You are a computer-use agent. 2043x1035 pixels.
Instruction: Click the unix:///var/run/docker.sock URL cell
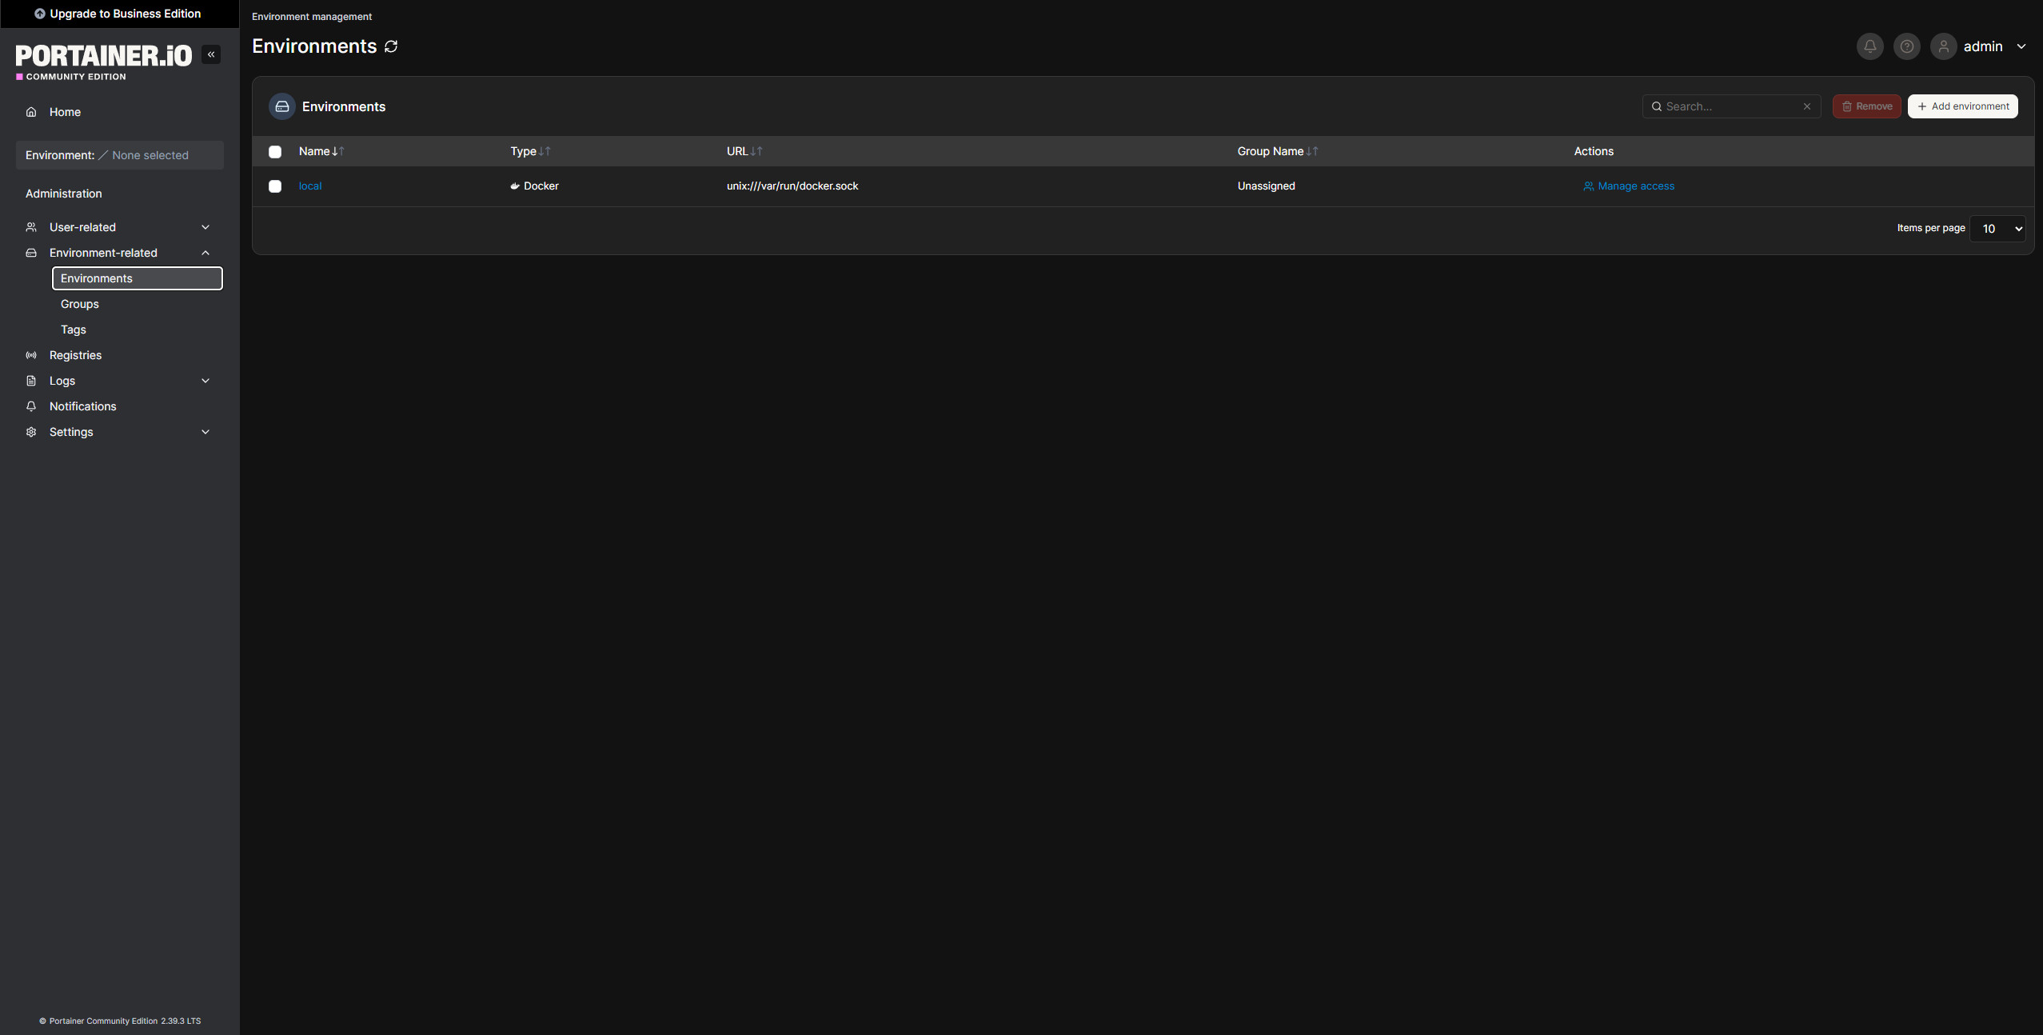(792, 186)
